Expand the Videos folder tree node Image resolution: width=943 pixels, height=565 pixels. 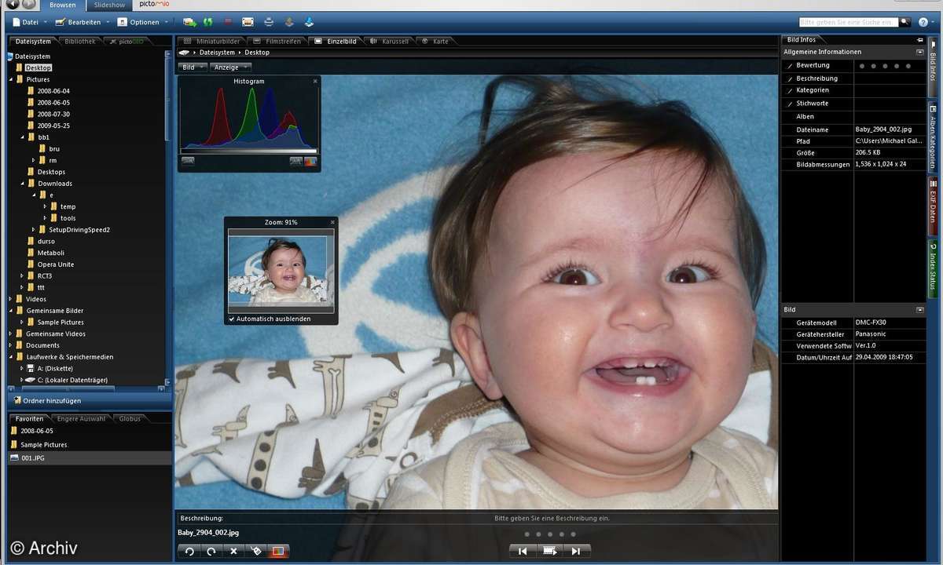click(11, 299)
